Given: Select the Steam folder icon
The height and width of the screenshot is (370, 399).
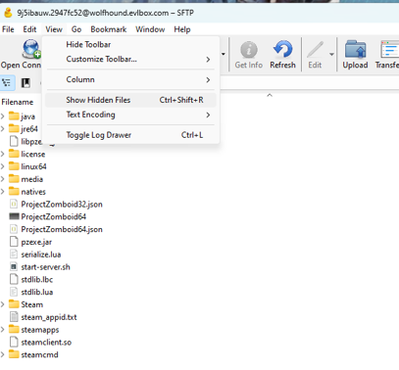Looking at the screenshot, I should pyautogui.click(x=14, y=304).
